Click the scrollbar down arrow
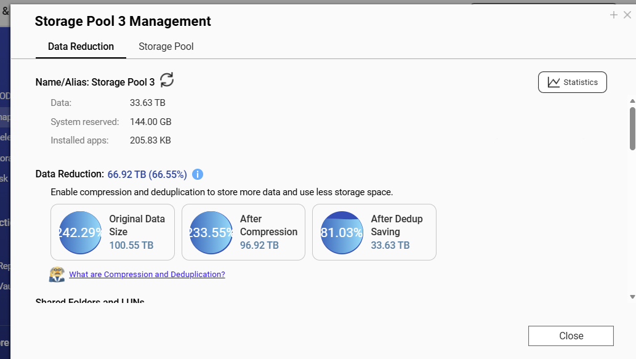 point(632,296)
